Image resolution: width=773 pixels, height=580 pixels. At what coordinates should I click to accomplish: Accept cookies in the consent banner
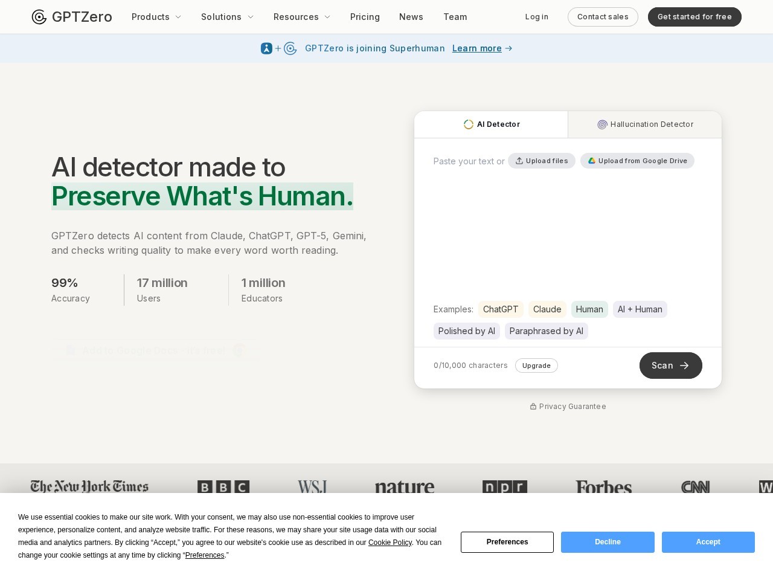pos(708,542)
